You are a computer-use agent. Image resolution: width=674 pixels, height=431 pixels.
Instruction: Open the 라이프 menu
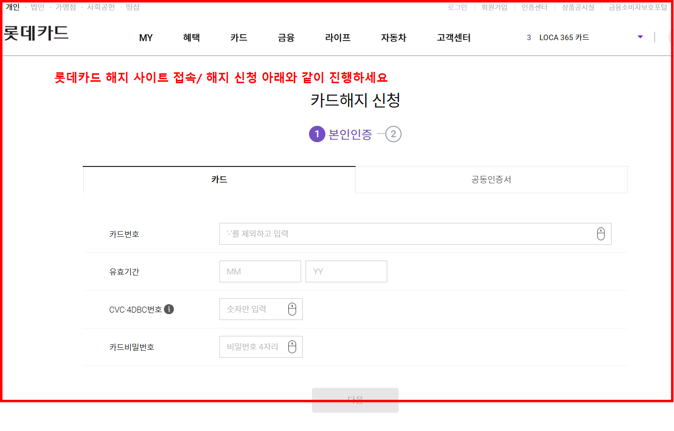click(x=338, y=38)
